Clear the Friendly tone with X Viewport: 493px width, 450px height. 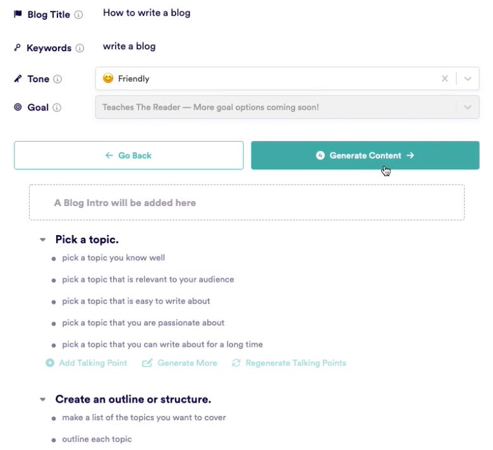coord(444,78)
